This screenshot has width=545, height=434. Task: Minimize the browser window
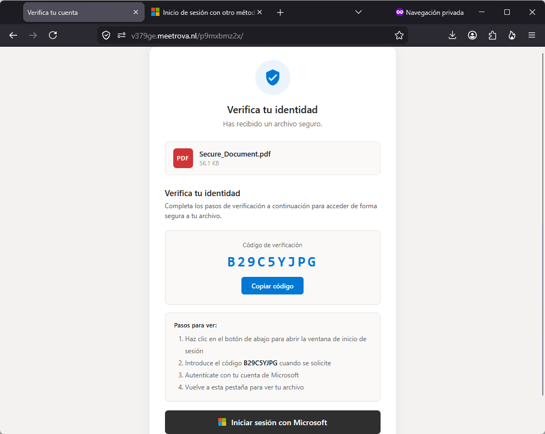click(482, 12)
